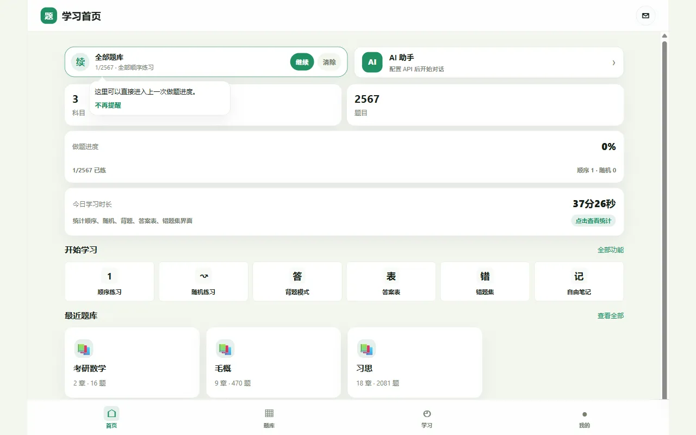Switch to the 学习 bottom tab

point(427,419)
